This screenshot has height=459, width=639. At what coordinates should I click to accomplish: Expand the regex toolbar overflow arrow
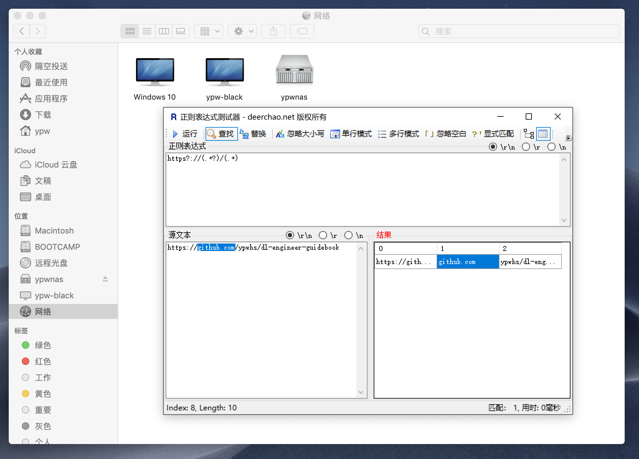(568, 137)
